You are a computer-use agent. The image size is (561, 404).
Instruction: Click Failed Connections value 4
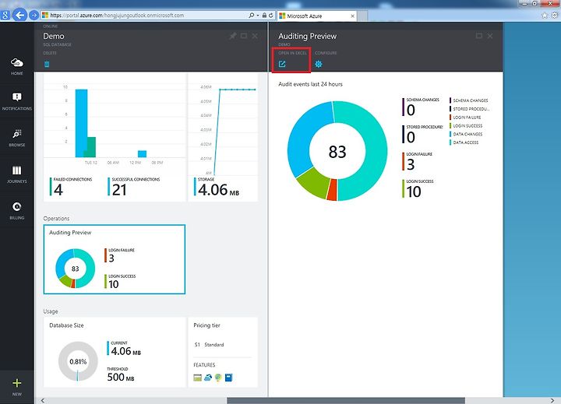[58, 190]
